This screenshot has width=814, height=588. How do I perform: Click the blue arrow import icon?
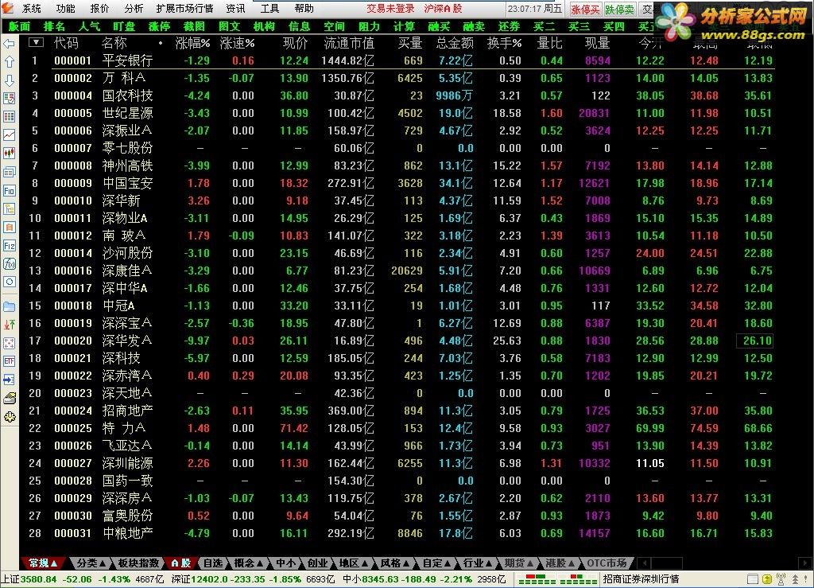(9, 380)
